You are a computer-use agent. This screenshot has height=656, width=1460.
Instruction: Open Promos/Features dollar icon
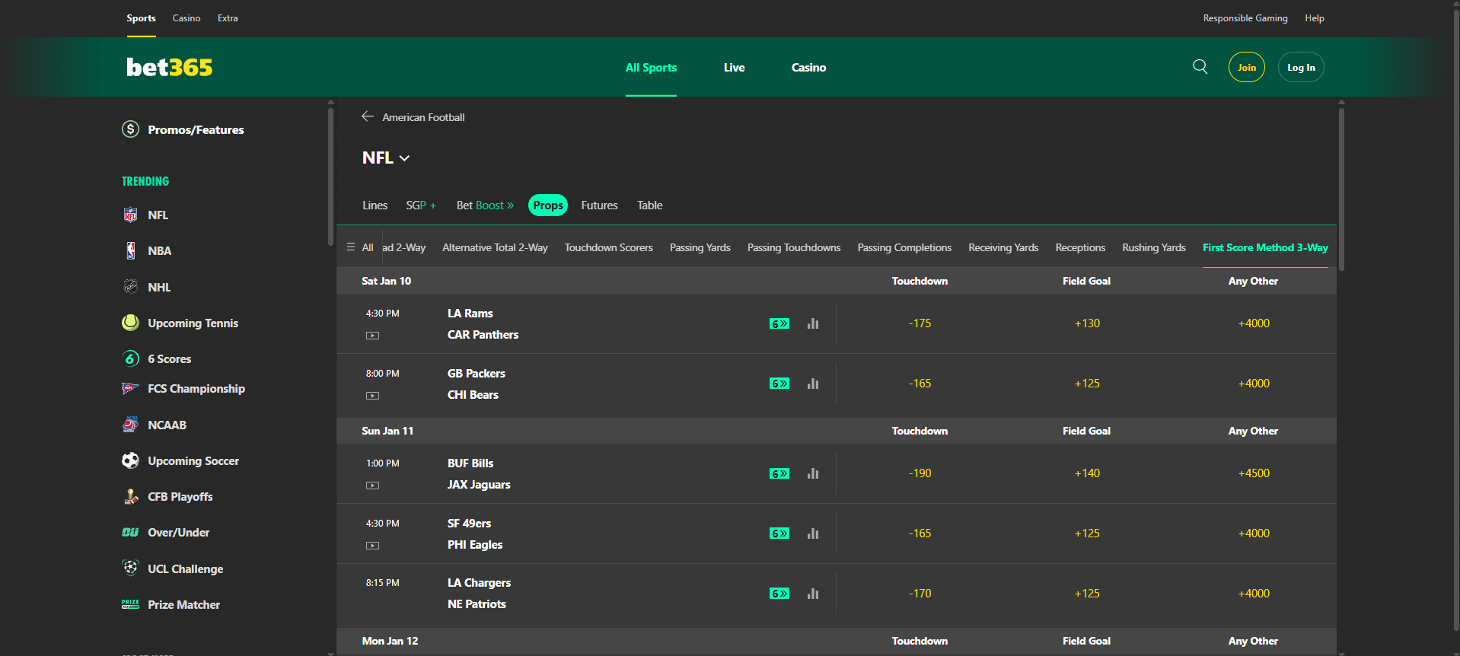(x=130, y=129)
